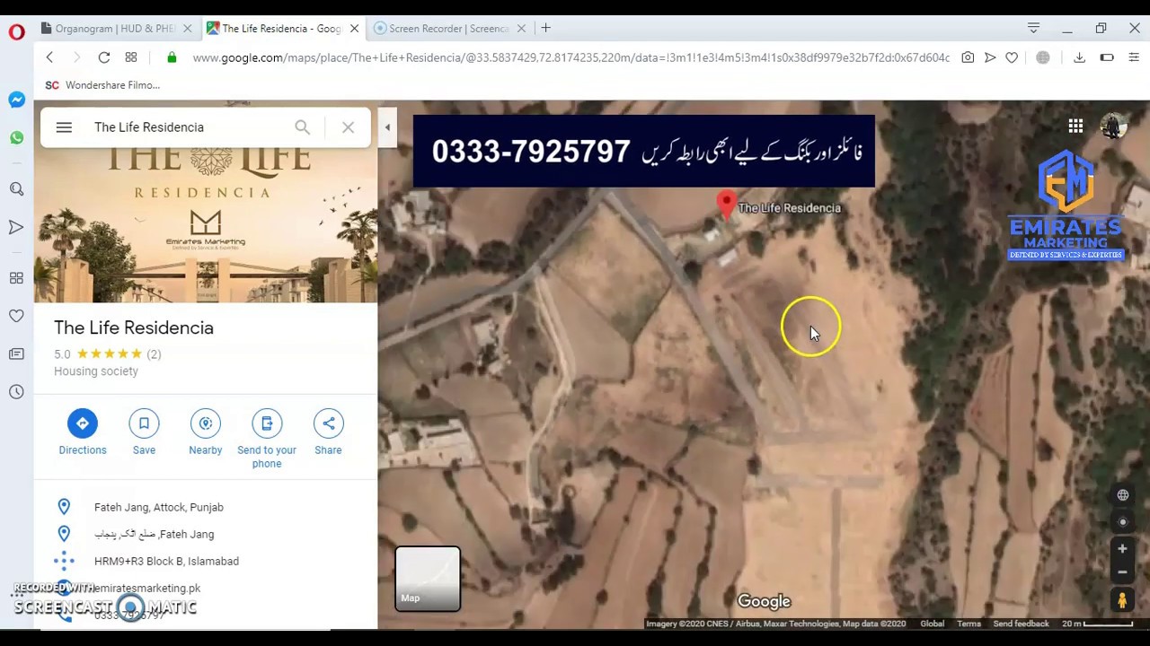The width and height of the screenshot is (1150, 646).
Task: Send the page to My Flow from the address bar
Action: point(990,57)
